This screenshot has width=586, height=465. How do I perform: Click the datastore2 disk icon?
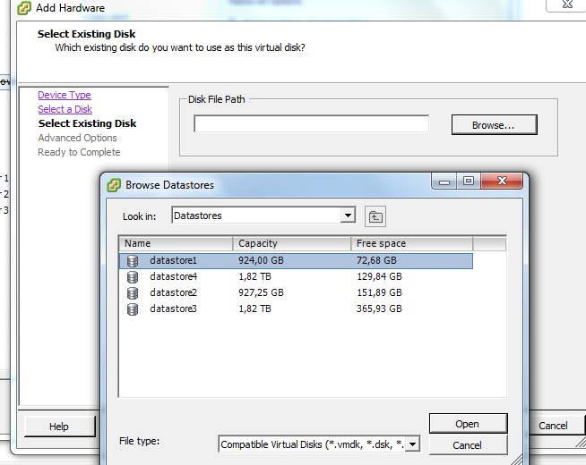tap(133, 293)
